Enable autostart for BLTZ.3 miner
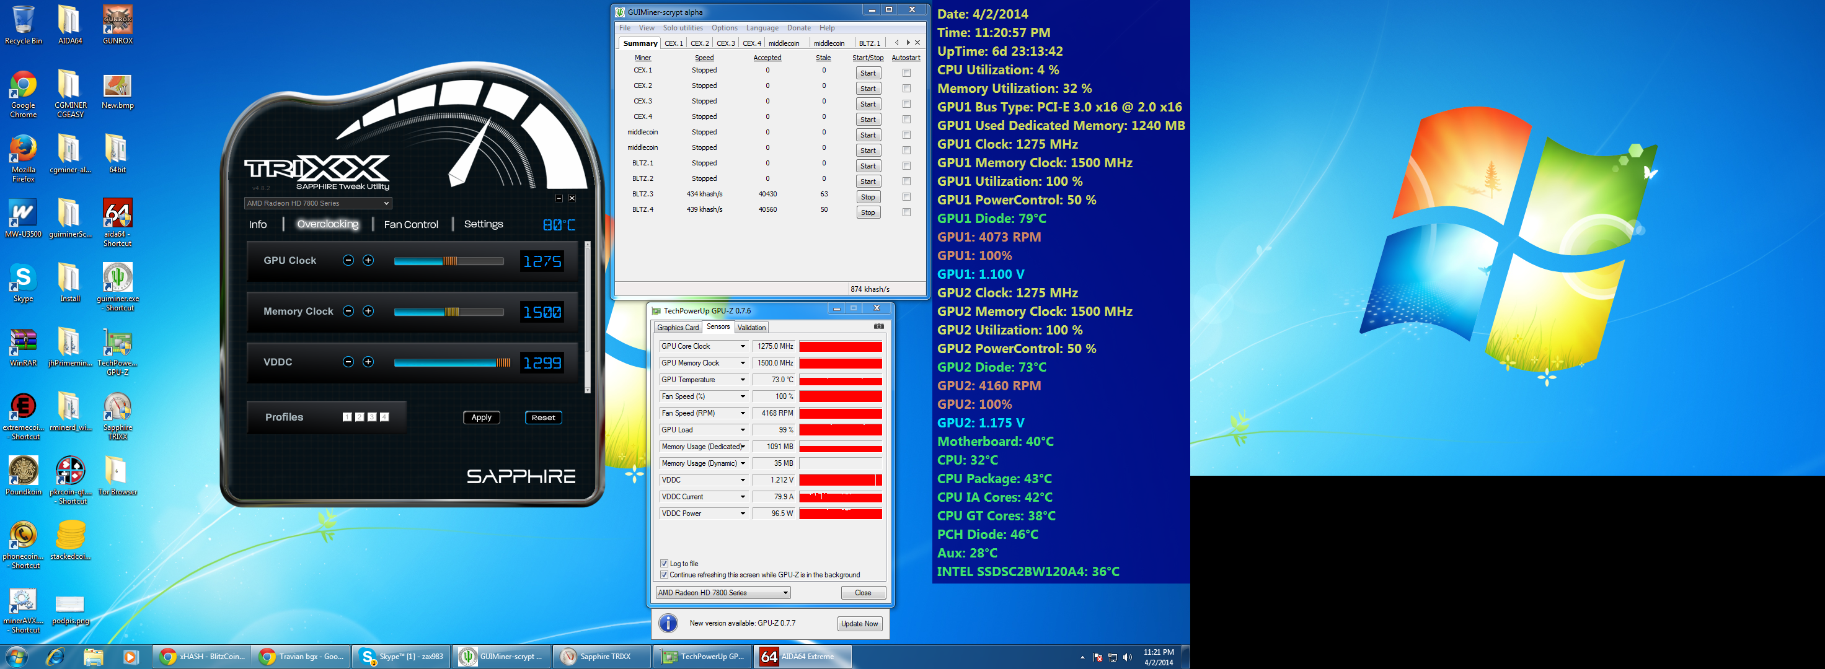 click(906, 197)
